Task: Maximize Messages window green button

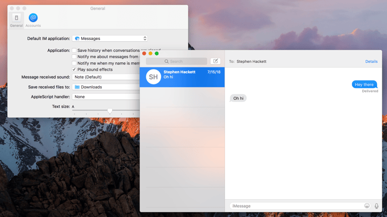Action: [156, 53]
